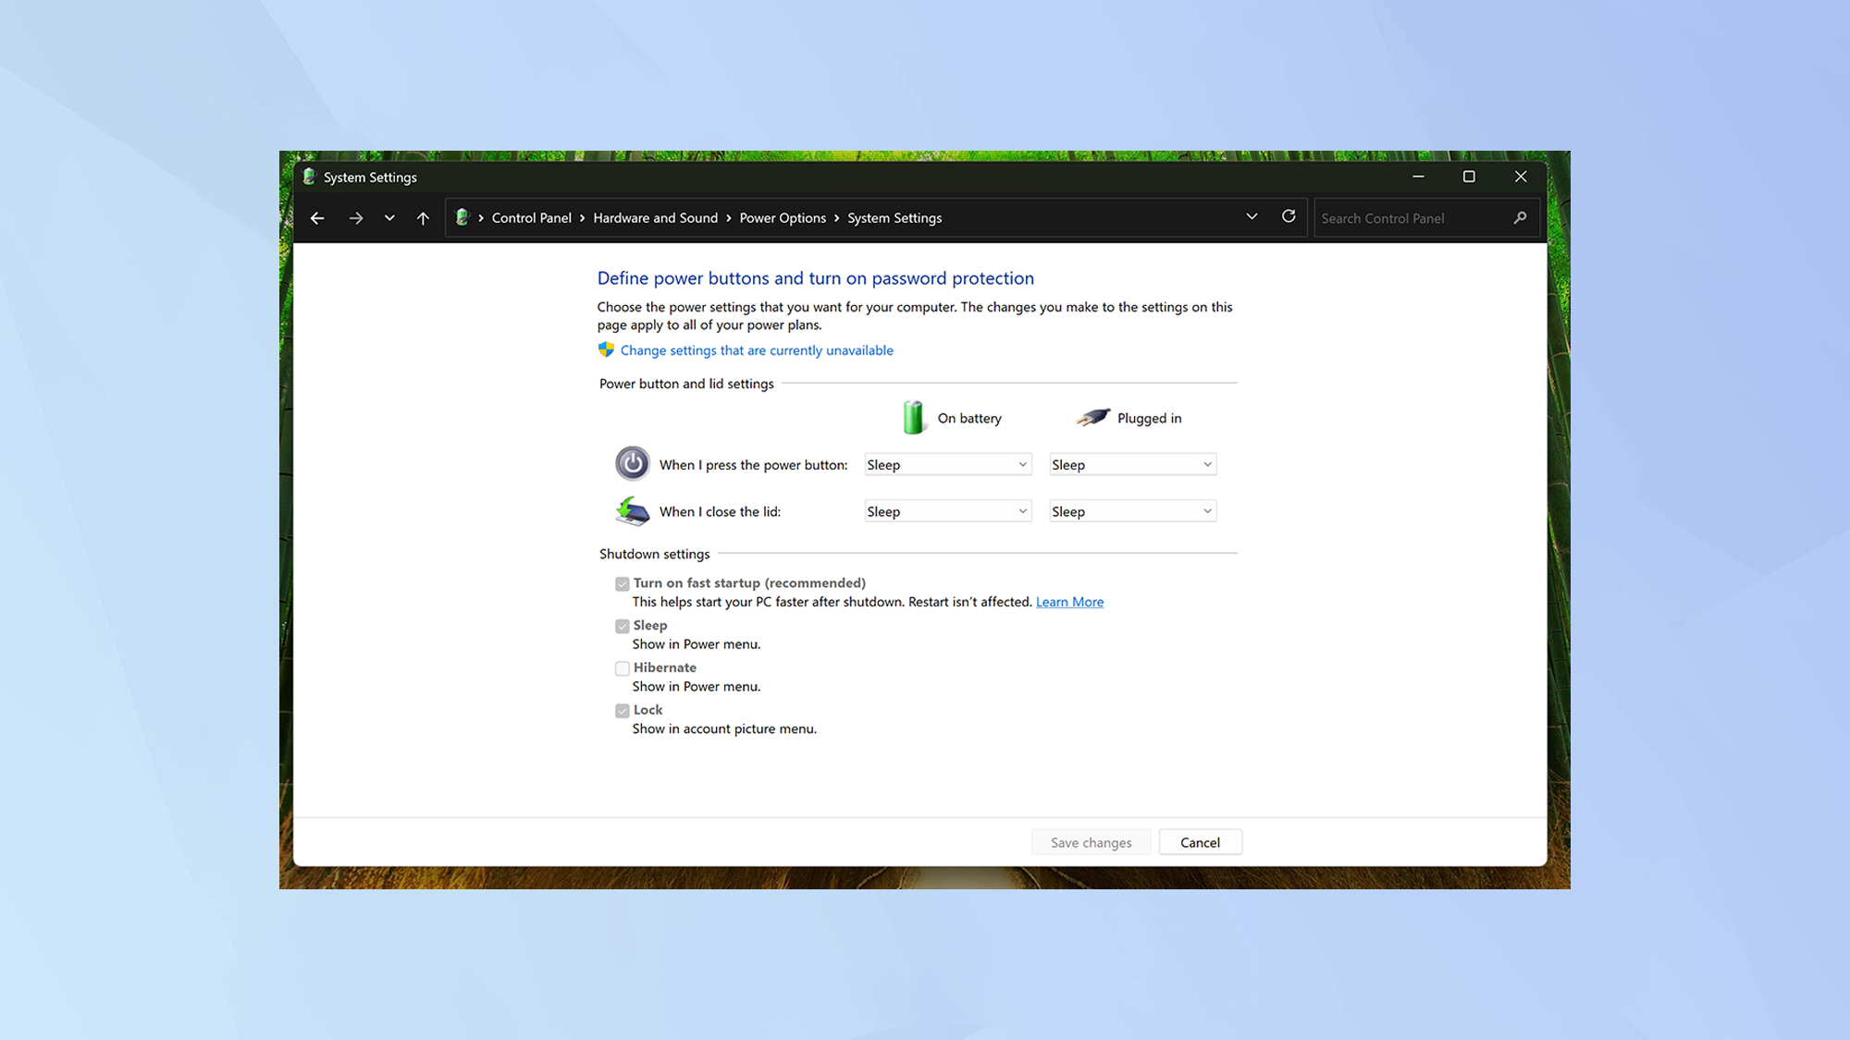Go to Hardware and Sound breadcrumb
1850x1040 pixels.
pyautogui.click(x=655, y=218)
